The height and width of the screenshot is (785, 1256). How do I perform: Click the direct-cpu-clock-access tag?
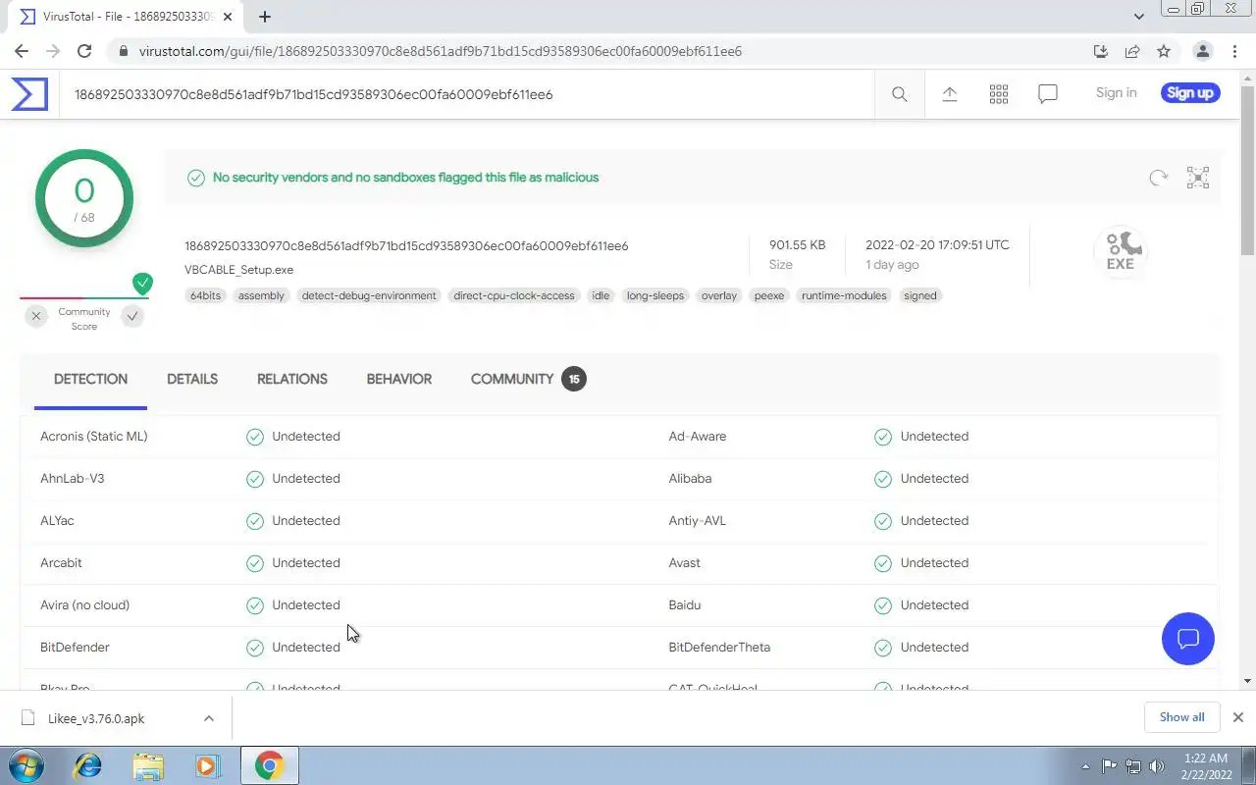point(514,295)
